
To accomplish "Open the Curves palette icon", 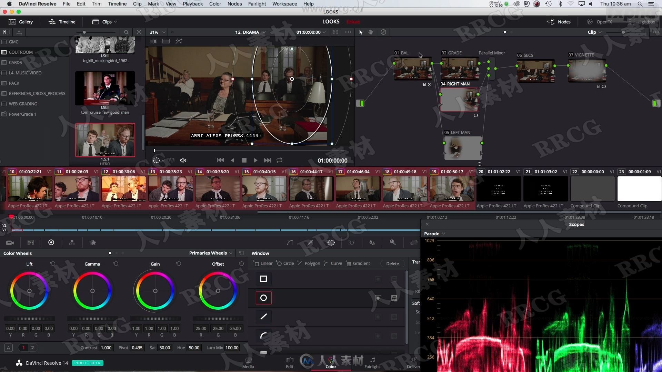I will coord(290,242).
